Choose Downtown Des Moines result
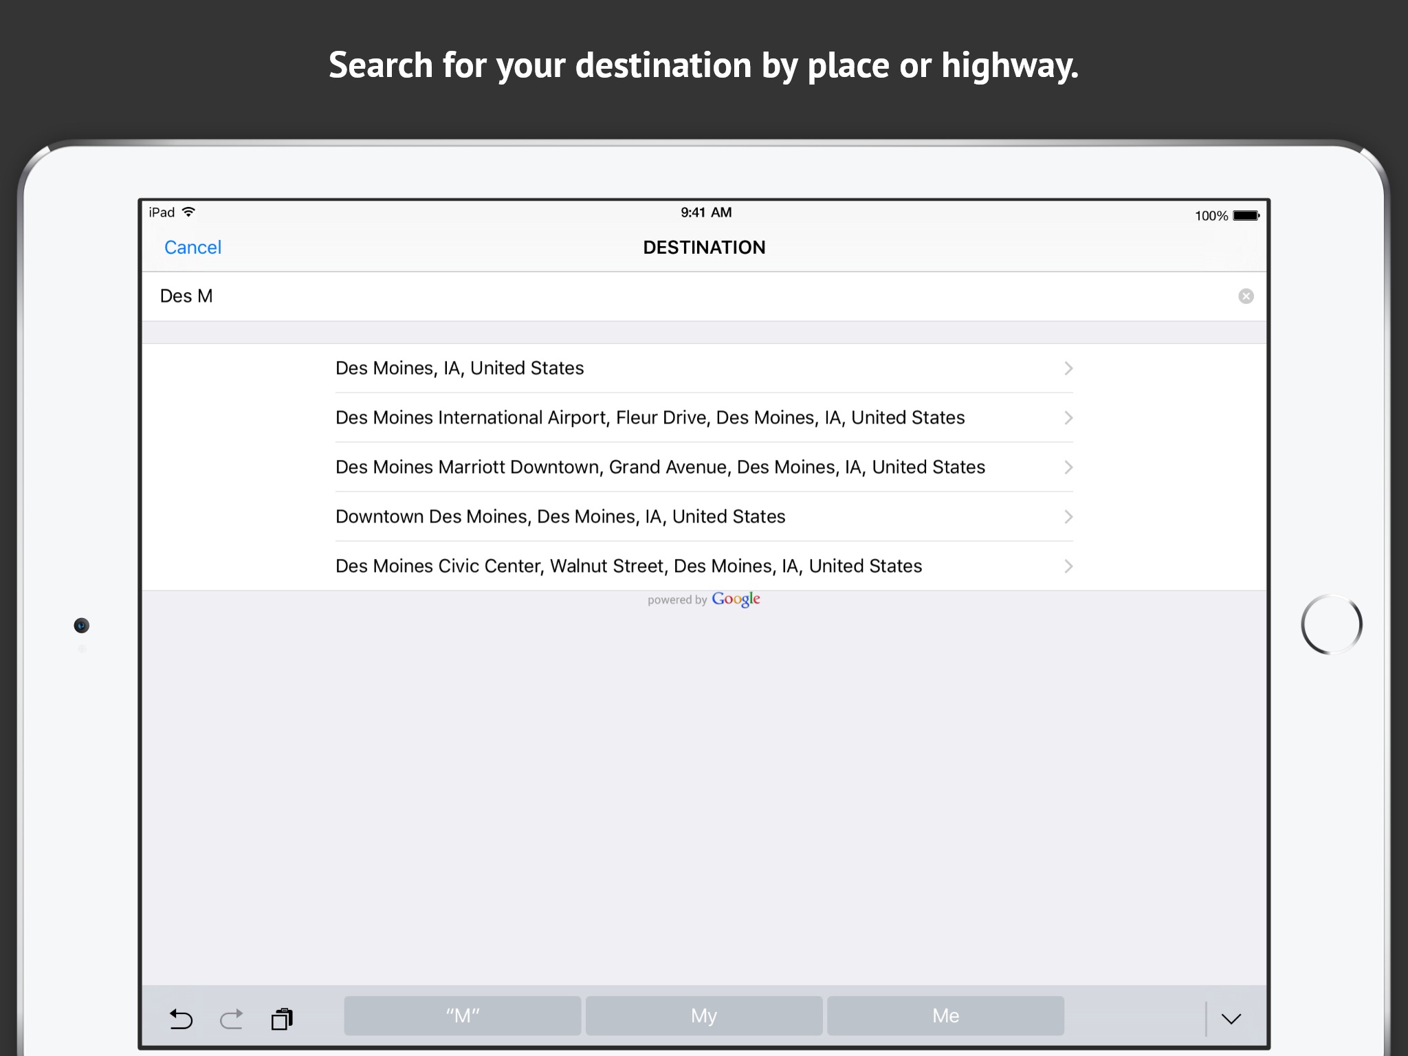The image size is (1408, 1056). (x=560, y=517)
